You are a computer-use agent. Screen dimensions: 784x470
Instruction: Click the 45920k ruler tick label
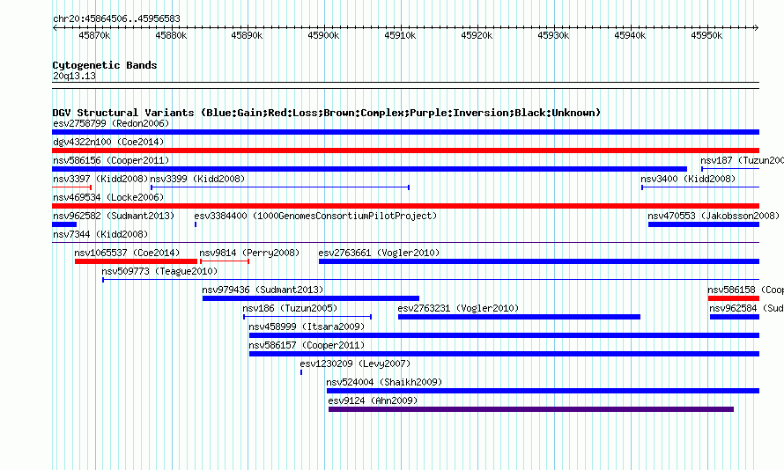477,35
